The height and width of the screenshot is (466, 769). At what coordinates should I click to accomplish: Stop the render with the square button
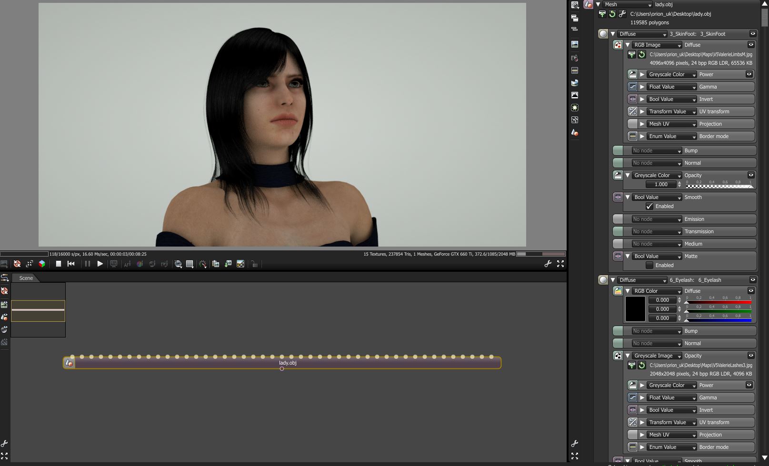(58, 264)
